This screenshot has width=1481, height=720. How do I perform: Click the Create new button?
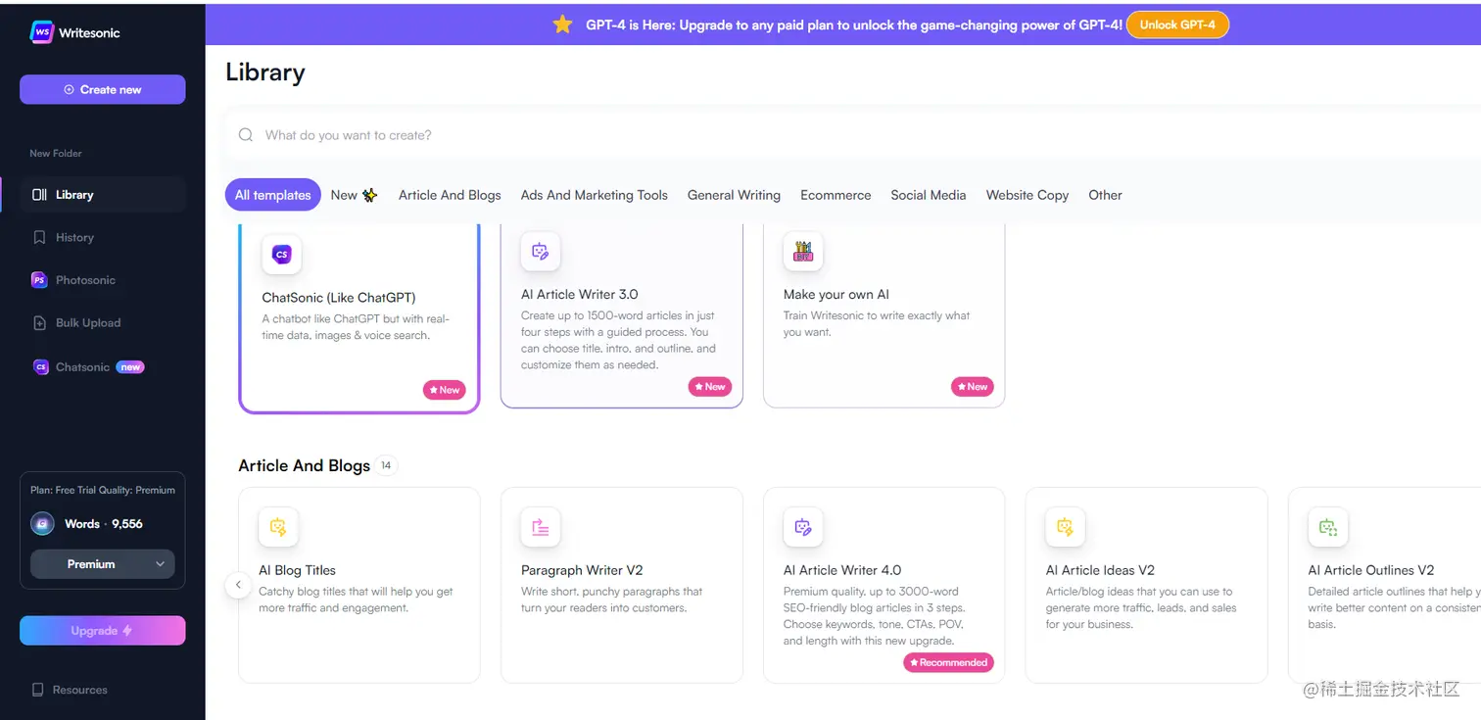pyautogui.click(x=103, y=89)
